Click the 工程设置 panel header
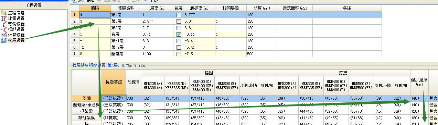Screen dimensions: 438x125 pyautogui.click(x=34, y=5)
